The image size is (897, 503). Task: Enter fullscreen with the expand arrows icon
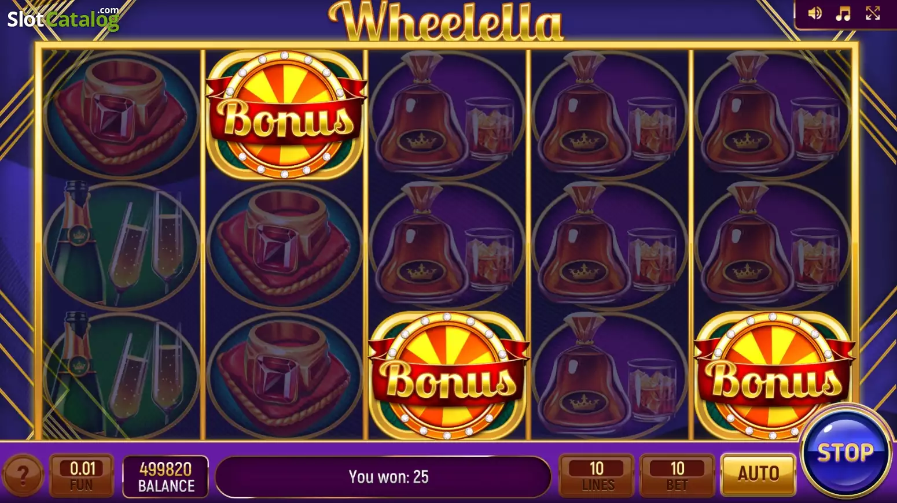pos(873,13)
